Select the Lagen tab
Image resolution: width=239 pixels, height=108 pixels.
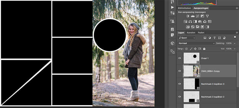click(x=181, y=33)
